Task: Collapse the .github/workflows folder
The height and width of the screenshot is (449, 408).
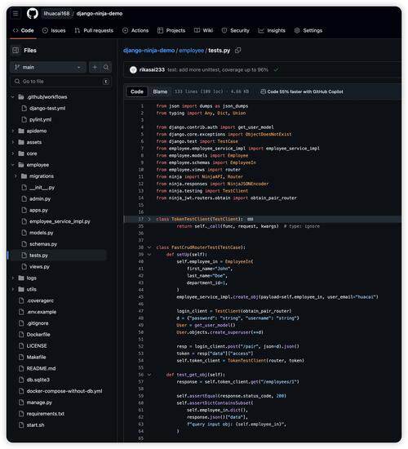Action: coord(12,97)
